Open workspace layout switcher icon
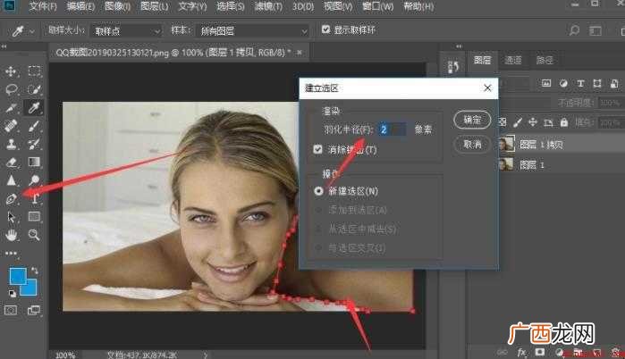Image resolution: width=625 pixels, height=359 pixels. (595, 30)
